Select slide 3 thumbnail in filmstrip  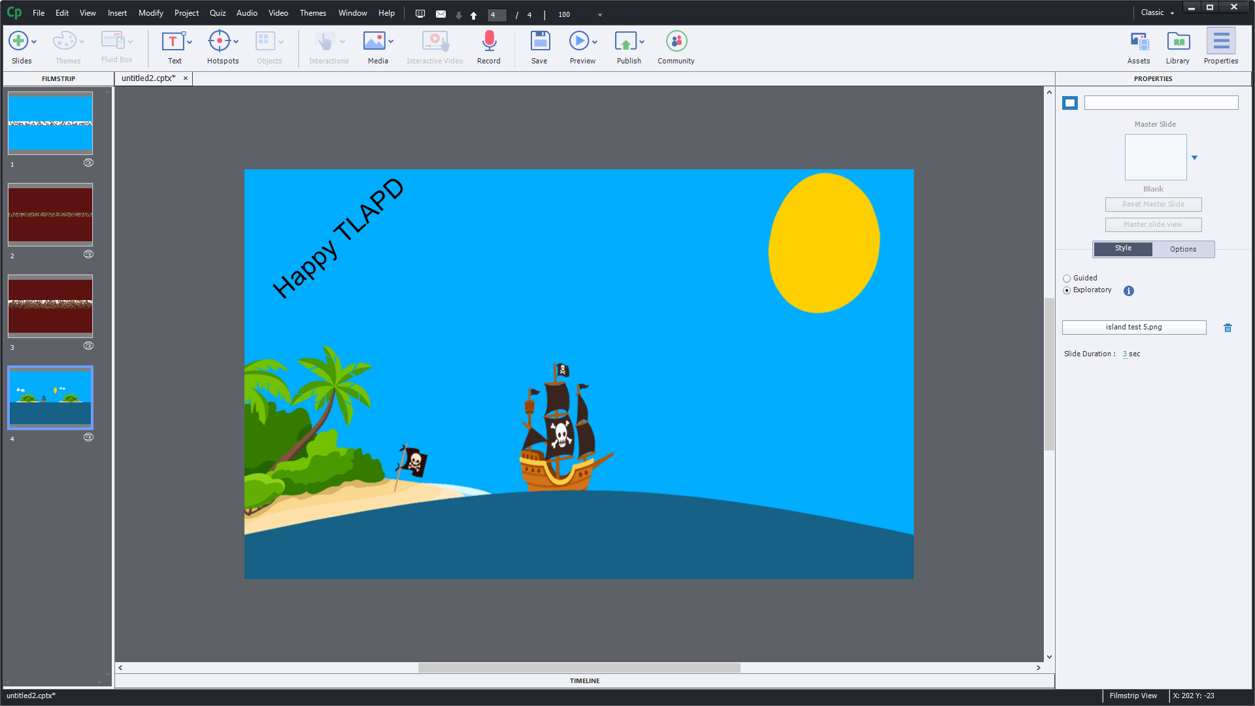click(50, 306)
